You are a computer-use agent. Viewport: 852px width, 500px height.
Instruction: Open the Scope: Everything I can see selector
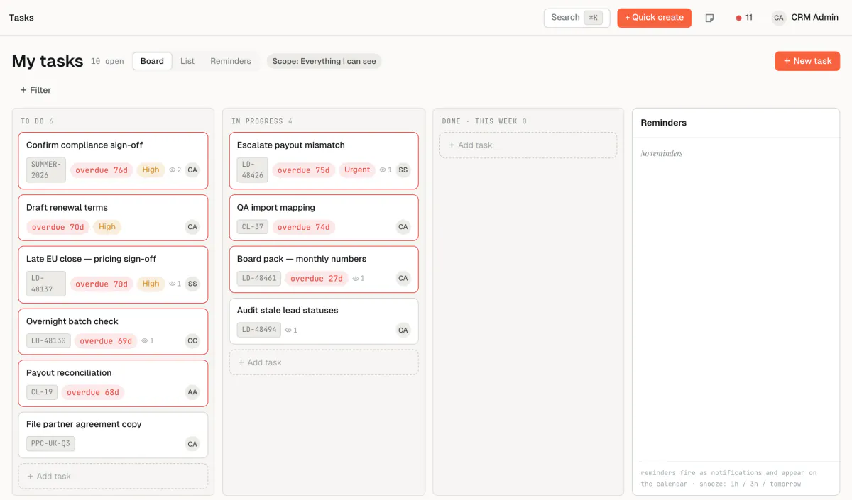click(x=324, y=61)
